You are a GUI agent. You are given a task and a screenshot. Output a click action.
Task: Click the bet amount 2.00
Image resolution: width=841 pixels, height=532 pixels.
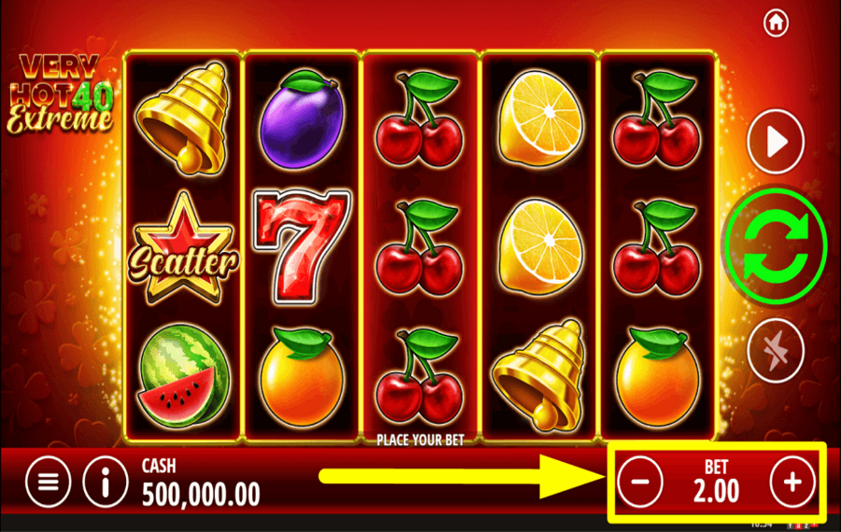click(716, 491)
